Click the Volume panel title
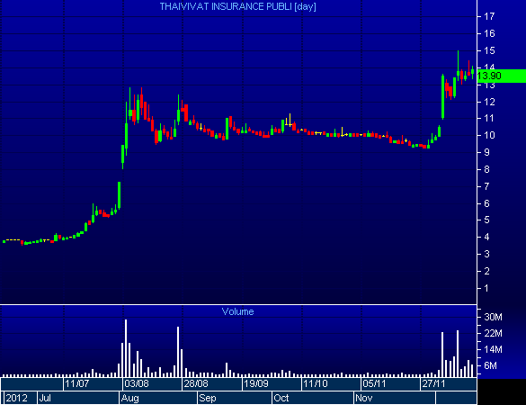The image size is (526, 405). coord(238,311)
